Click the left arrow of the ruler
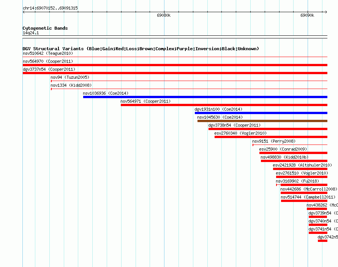Viewport: 338px width, 267px height. [24, 12]
